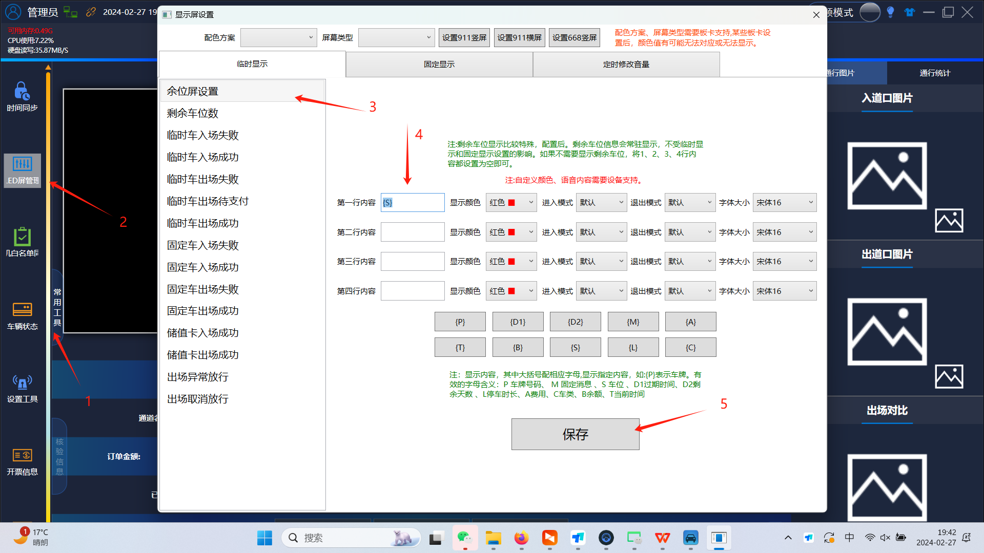Click the 设置911竖屏 button

point(464,37)
